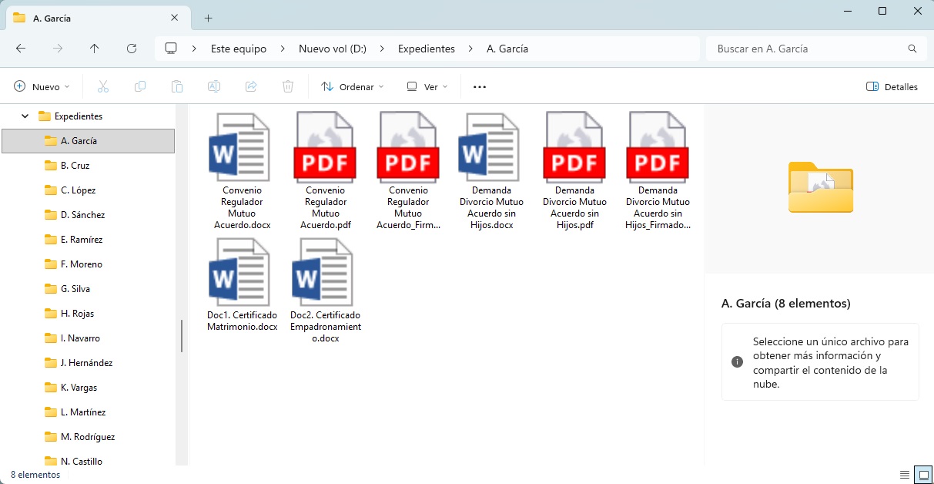Open the Ordenar dropdown

(352, 86)
